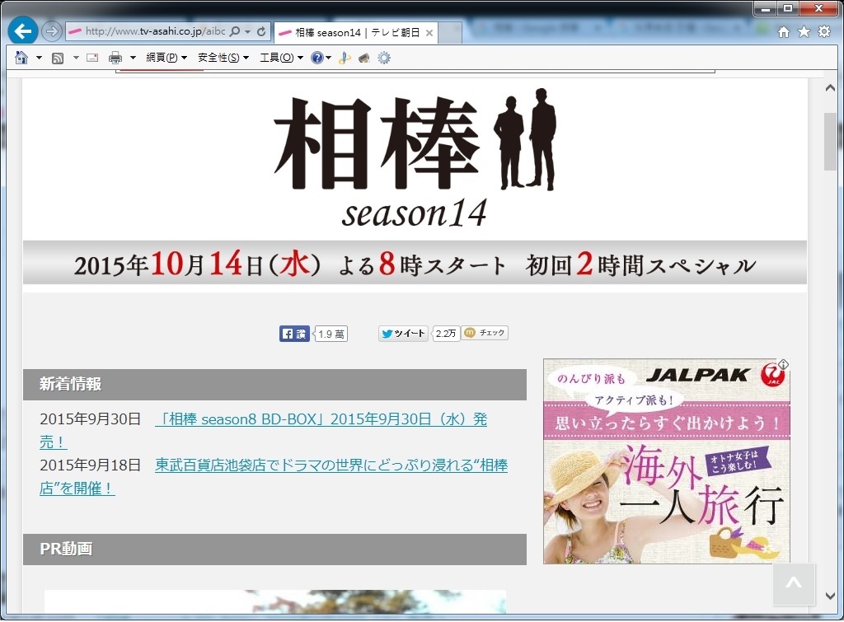Click the Facebook 1.9 萬 count bubble
844x622 pixels.
[331, 334]
